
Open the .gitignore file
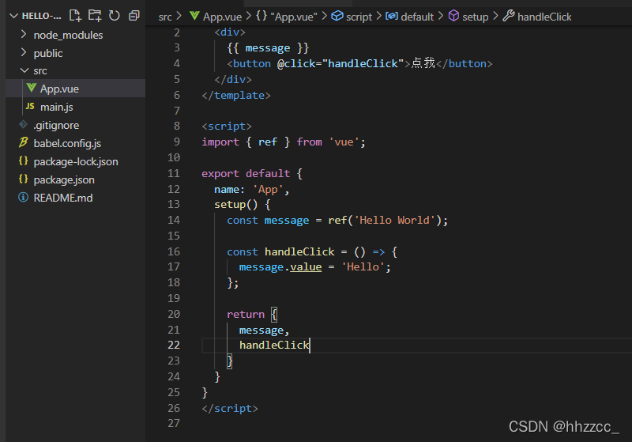point(75,125)
